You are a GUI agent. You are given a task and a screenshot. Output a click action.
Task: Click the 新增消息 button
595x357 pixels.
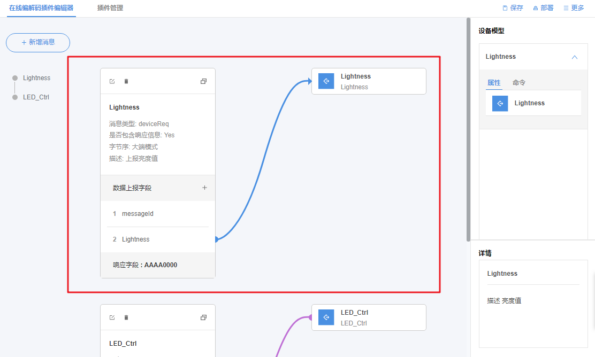point(38,42)
